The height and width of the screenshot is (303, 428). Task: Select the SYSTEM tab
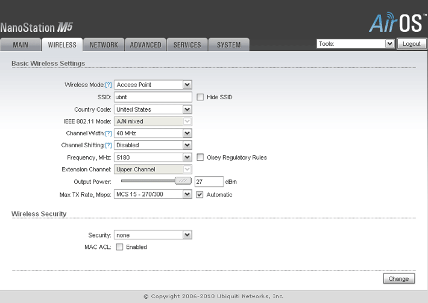click(229, 44)
